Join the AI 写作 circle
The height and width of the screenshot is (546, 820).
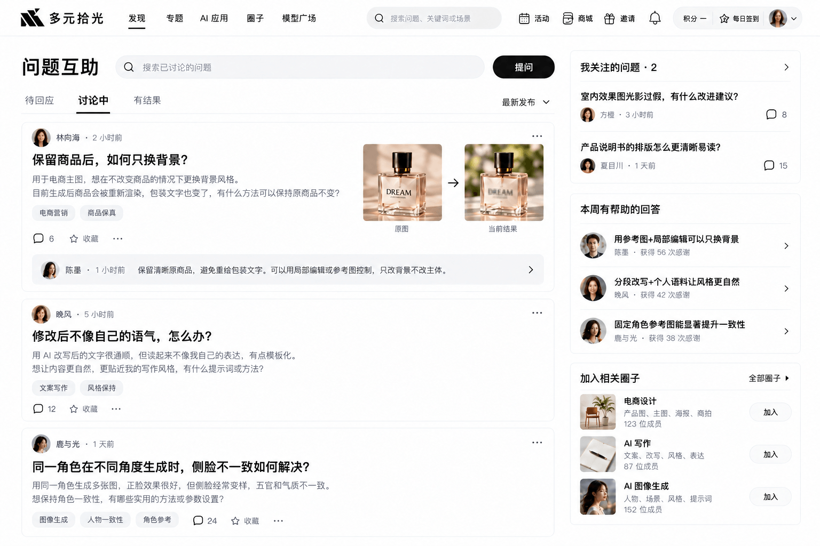point(770,454)
